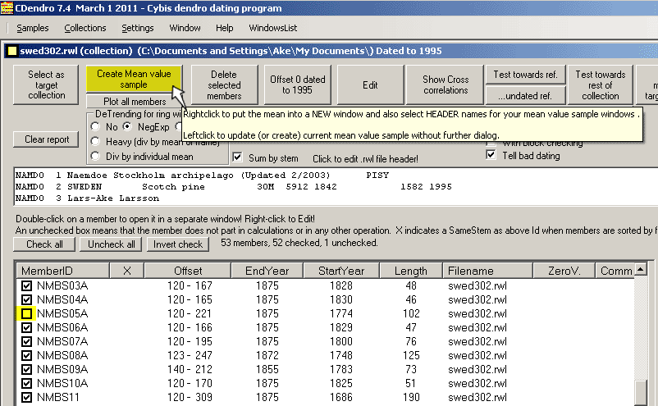The height and width of the screenshot is (406, 658).
Task: Open the WindowsList menu
Action: click(x=272, y=28)
